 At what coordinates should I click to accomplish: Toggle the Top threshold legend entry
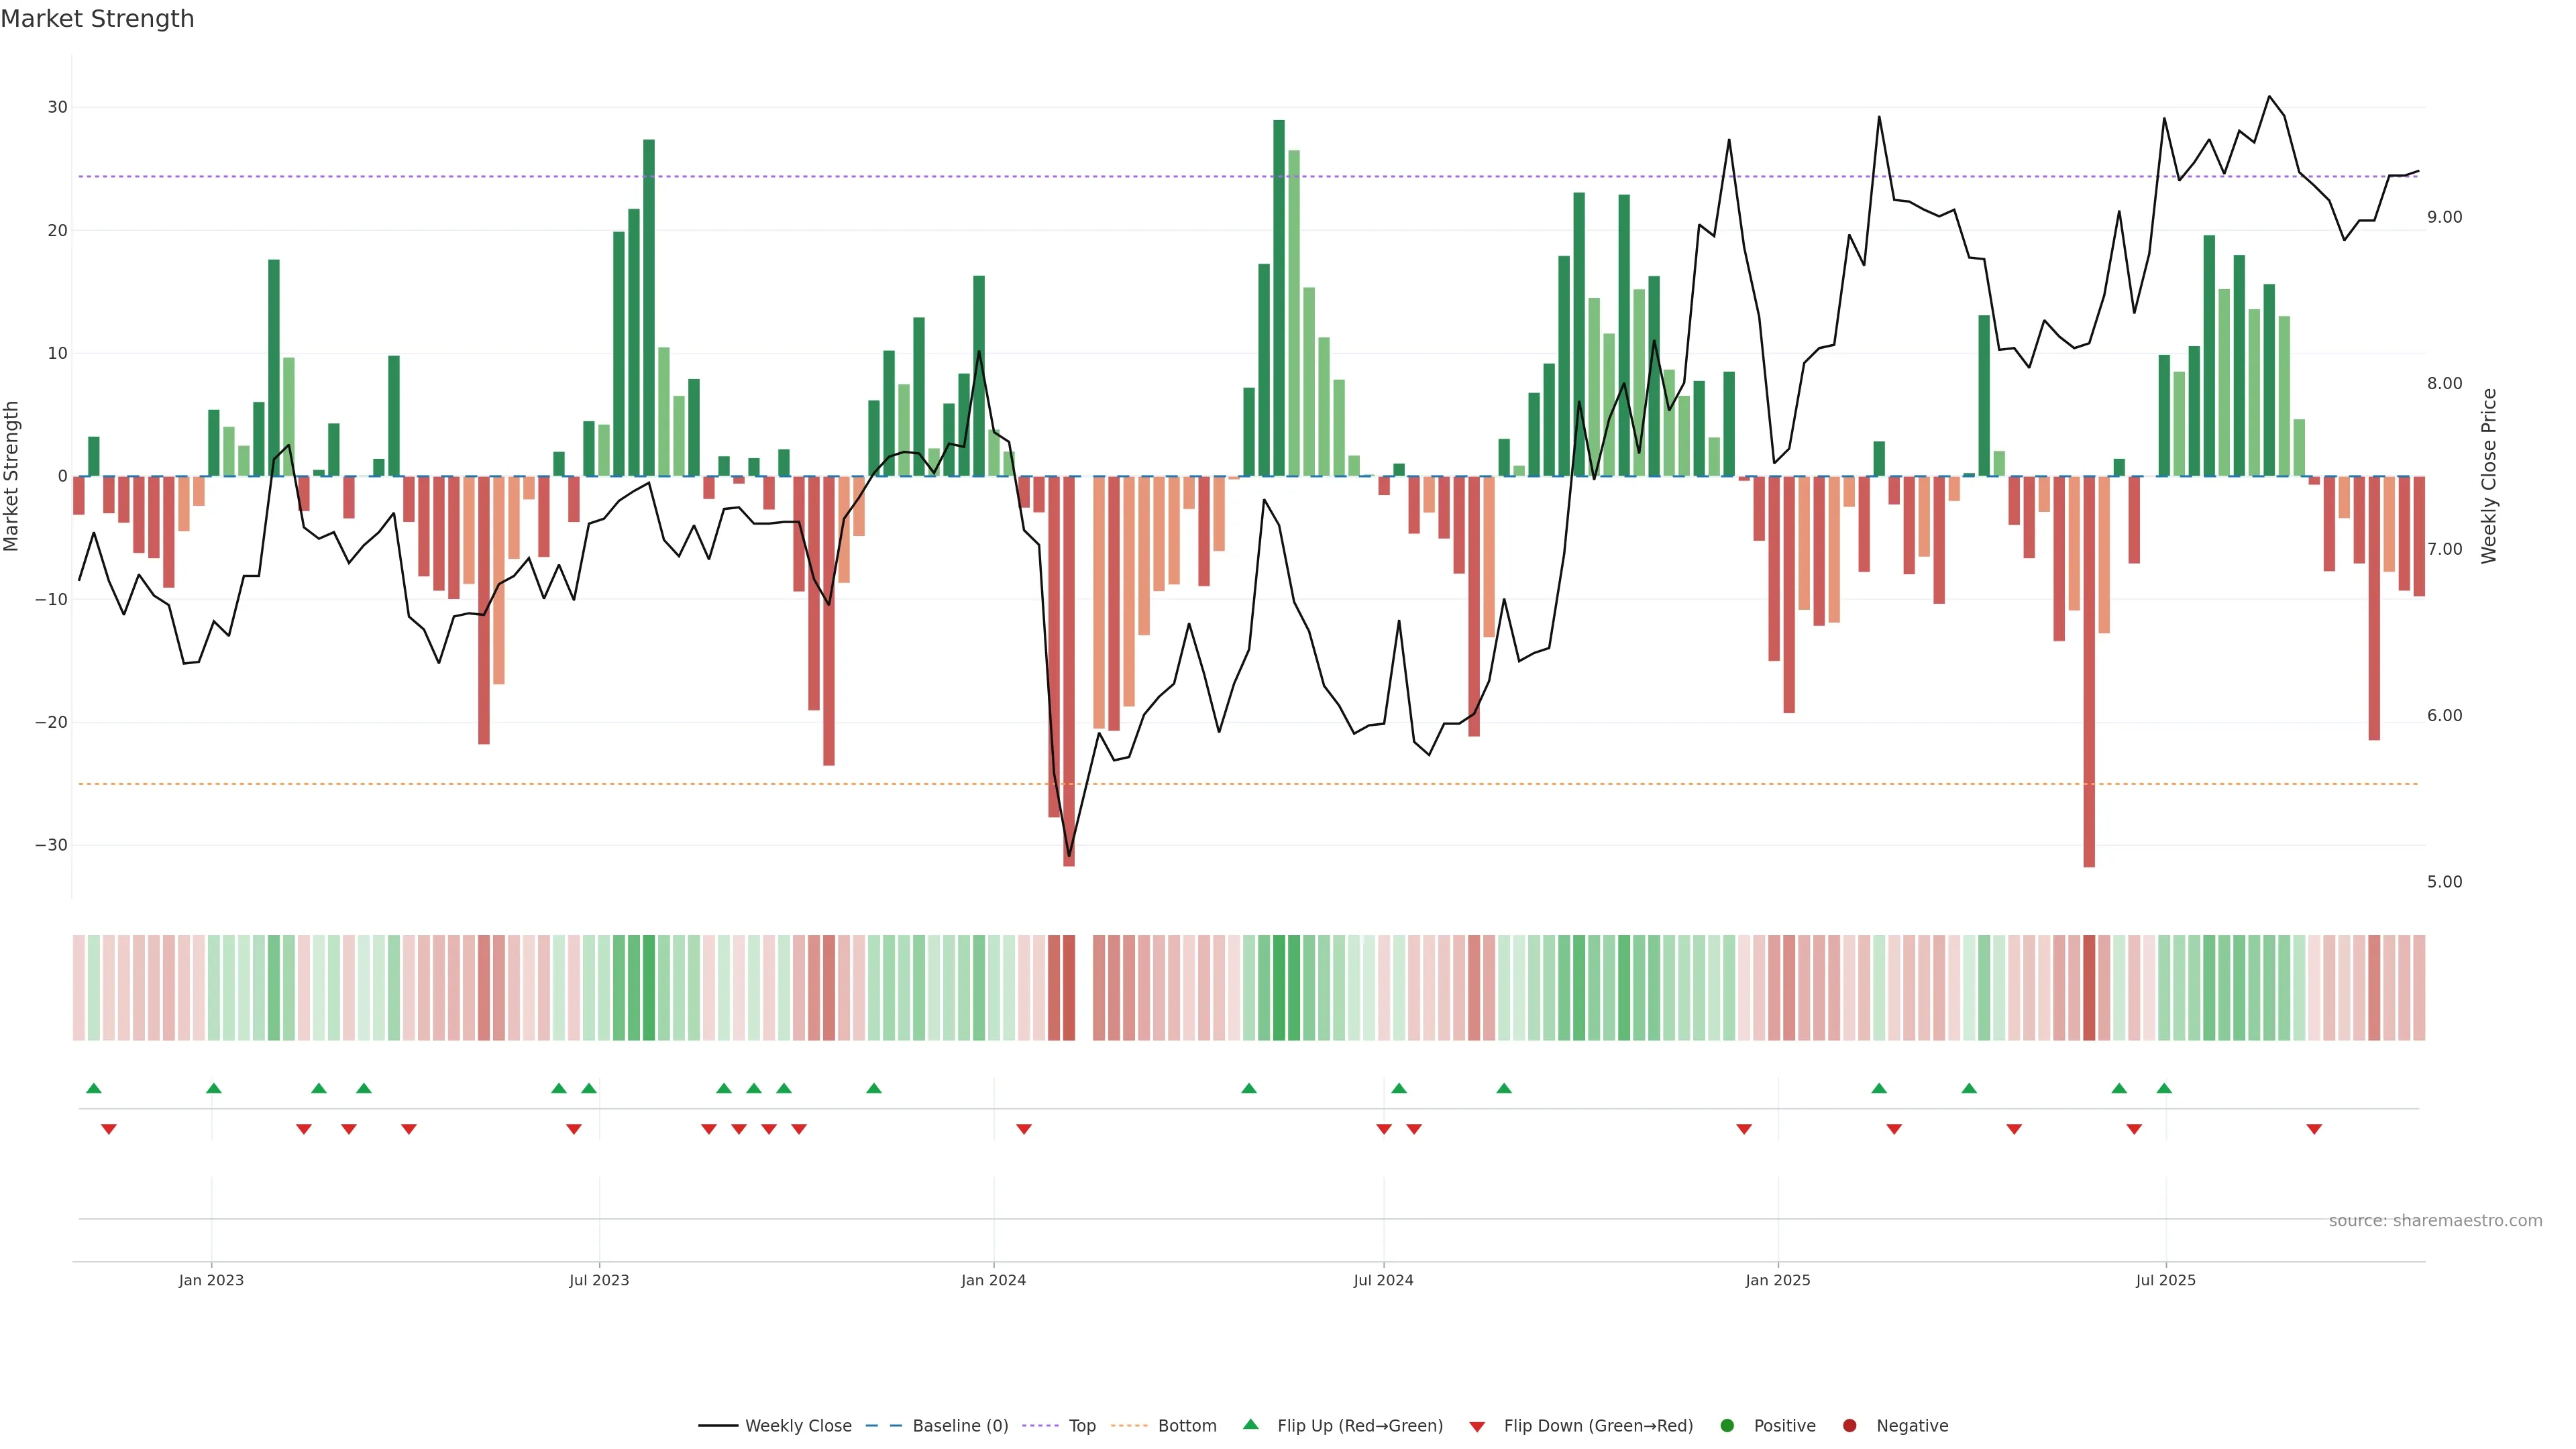coord(1081,1425)
